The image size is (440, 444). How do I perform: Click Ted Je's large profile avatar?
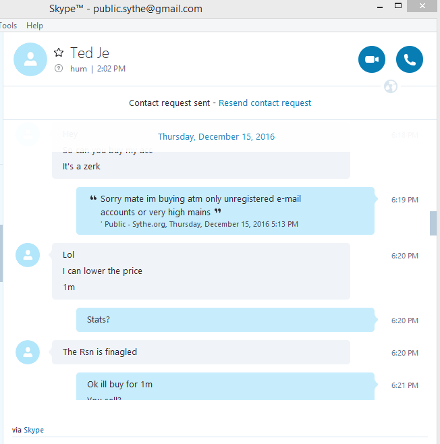pos(30,59)
